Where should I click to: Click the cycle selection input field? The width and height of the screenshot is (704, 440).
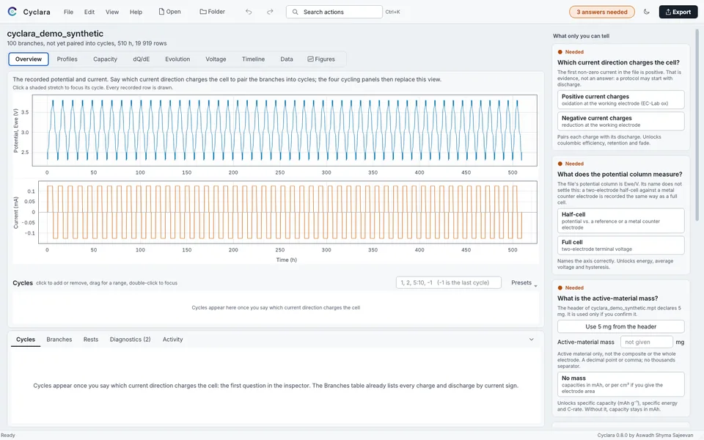[x=449, y=283]
